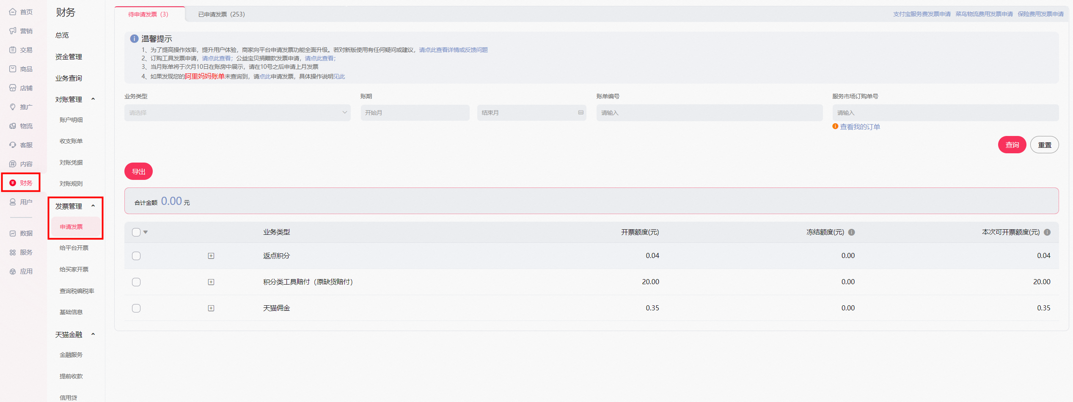
Task: Click the info icon beside 冻结额度(元)
Action: [852, 232]
